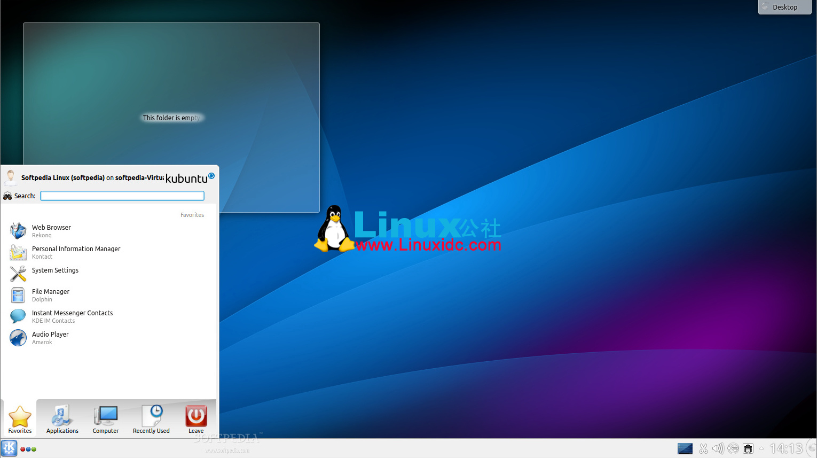Open the Klipper clipboard tool in system tray
Viewport: 817px width, 458px height.
pos(703,449)
